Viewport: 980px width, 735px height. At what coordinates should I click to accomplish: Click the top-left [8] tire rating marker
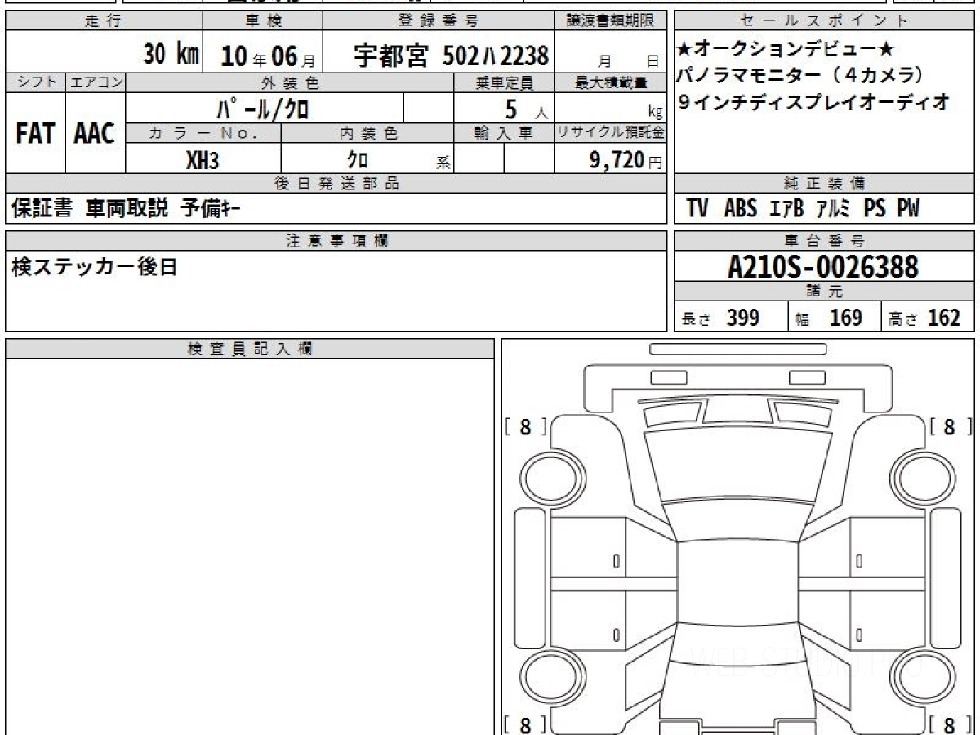525,425
